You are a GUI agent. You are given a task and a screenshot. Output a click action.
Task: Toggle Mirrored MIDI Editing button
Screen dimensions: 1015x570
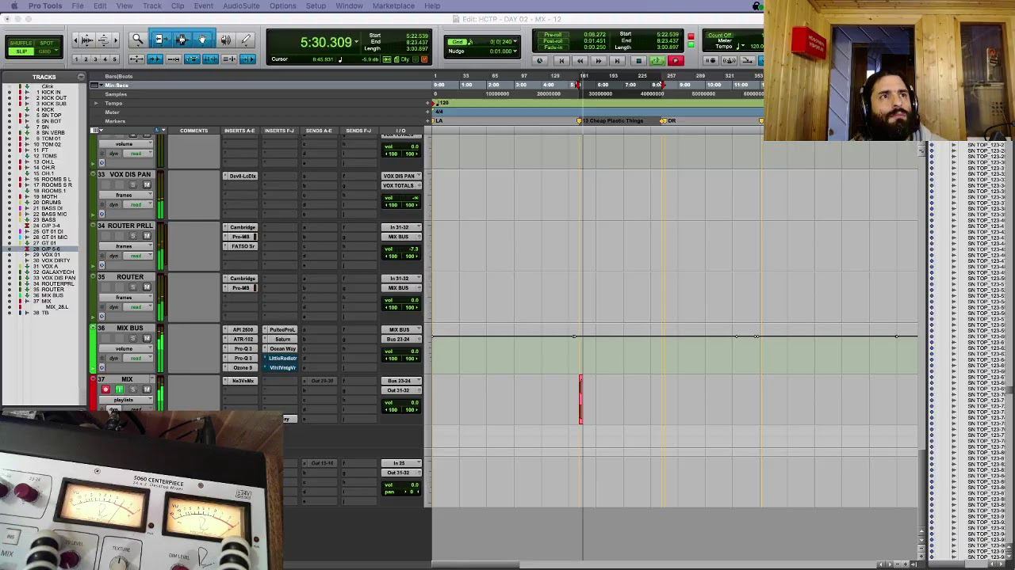click(173, 59)
